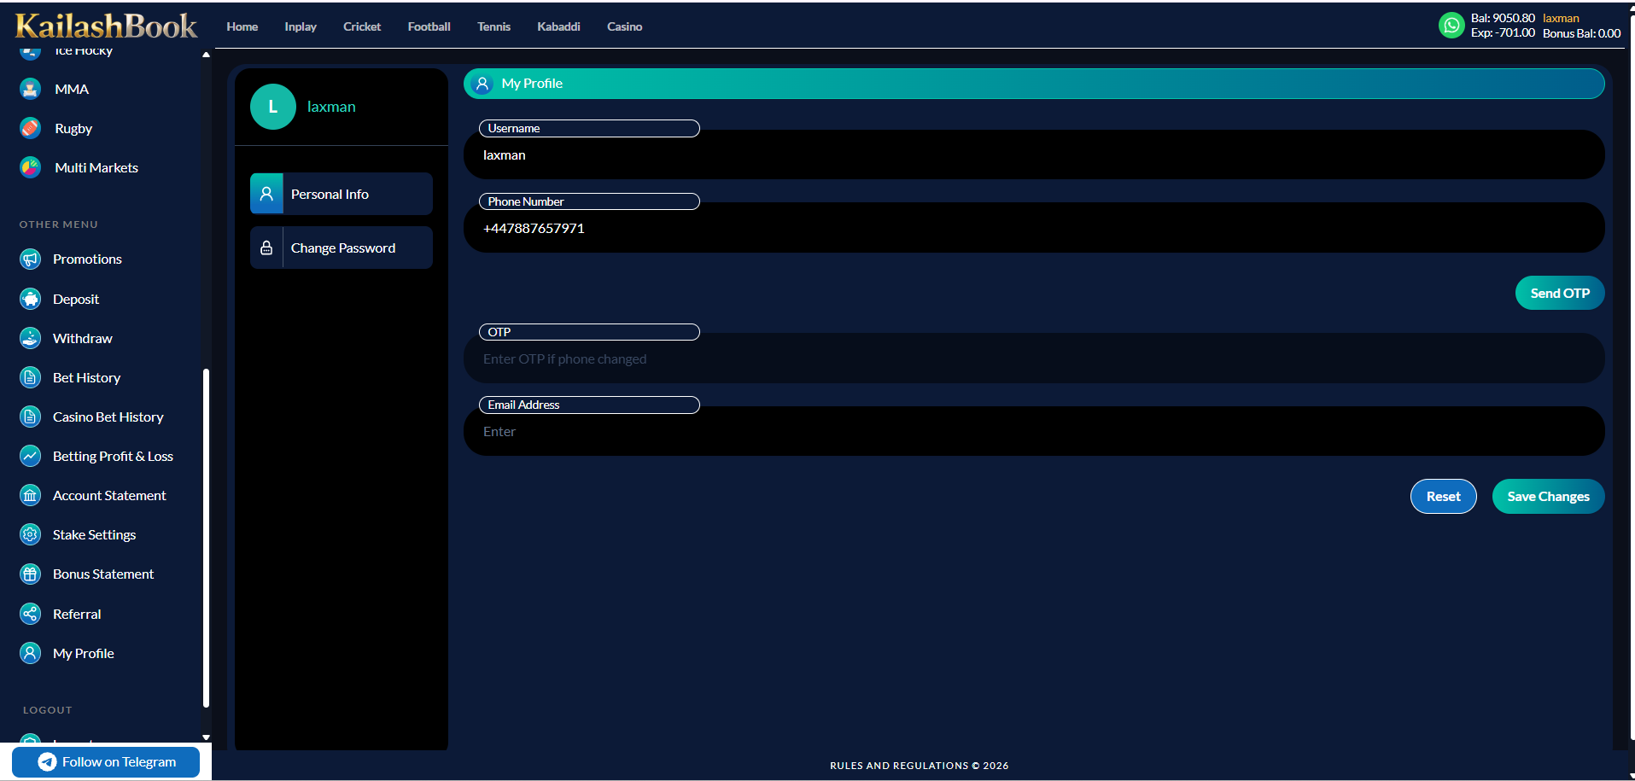Open Bet History in sidebar
This screenshot has width=1635, height=781.
click(86, 377)
